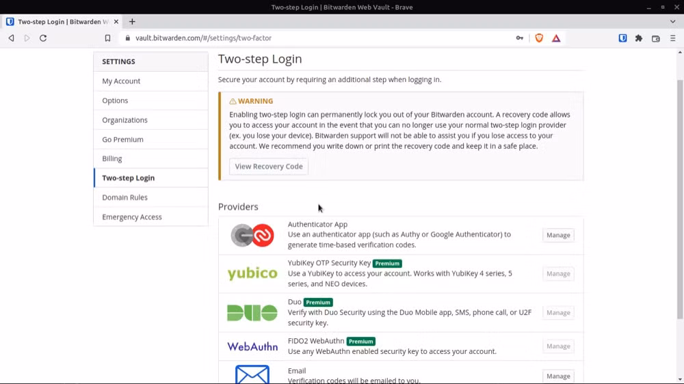Click the Duo logo
684x384 pixels.
(252, 312)
